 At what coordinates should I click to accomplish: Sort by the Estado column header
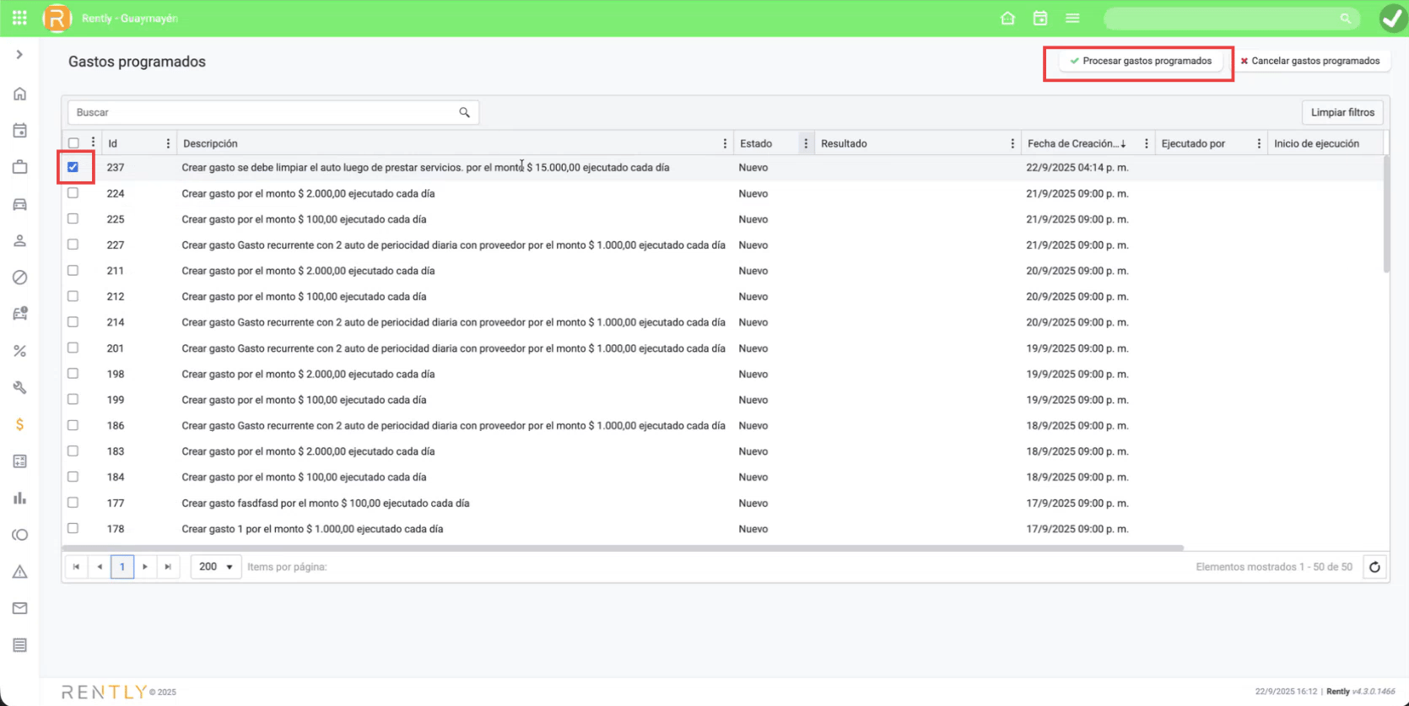click(x=756, y=143)
